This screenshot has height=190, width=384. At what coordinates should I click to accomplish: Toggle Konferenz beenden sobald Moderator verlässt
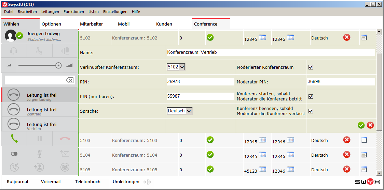coord(311,111)
